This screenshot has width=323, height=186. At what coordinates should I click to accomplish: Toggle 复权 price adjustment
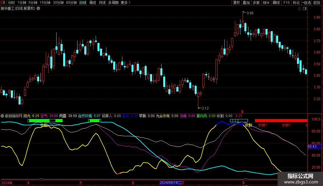click(x=236, y=3)
